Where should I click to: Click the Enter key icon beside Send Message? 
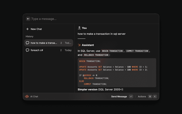[x=131, y=97]
